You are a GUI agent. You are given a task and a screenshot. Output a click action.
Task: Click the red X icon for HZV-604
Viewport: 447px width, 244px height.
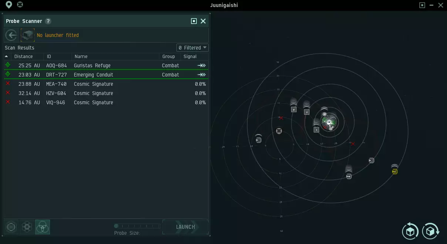(8, 93)
